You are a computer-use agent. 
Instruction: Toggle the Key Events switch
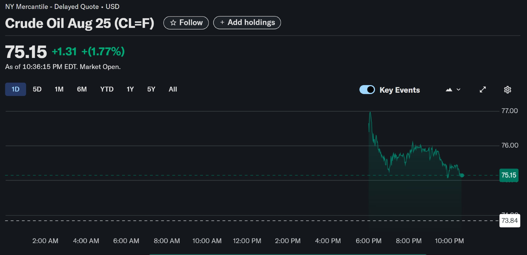click(367, 90)
